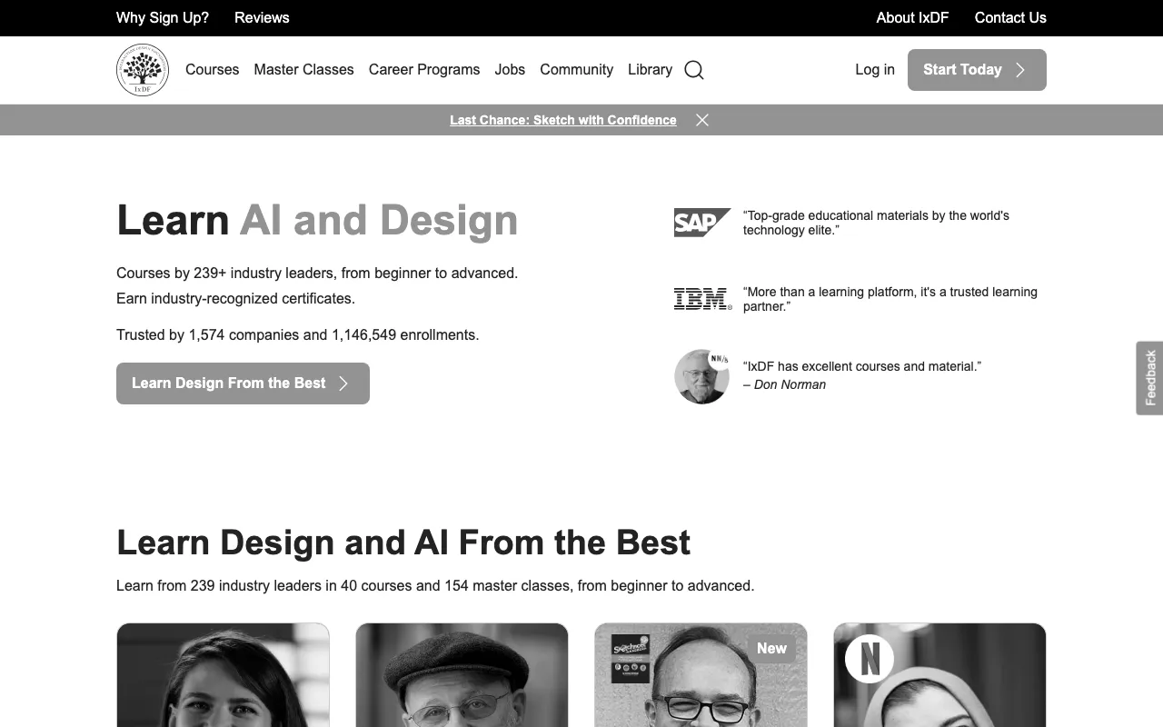Open About IxDF page

912,17
